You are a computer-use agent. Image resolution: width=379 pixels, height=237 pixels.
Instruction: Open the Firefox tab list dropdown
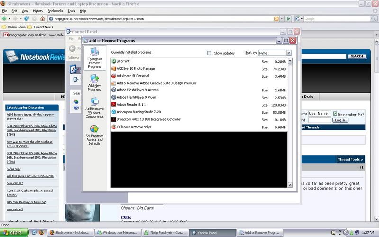[x=376, y=35]
